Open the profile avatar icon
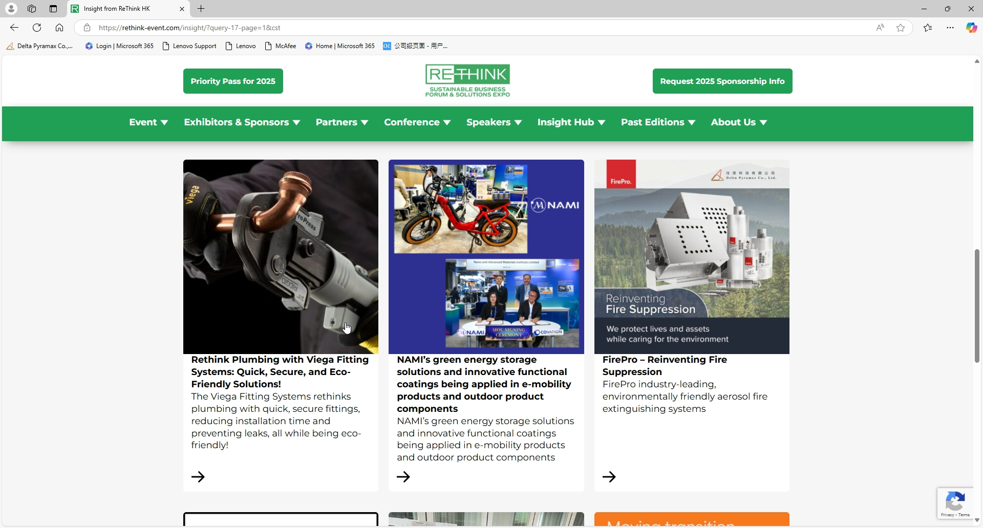The height and width of the screenshot is (528, 983). (11, 9)
